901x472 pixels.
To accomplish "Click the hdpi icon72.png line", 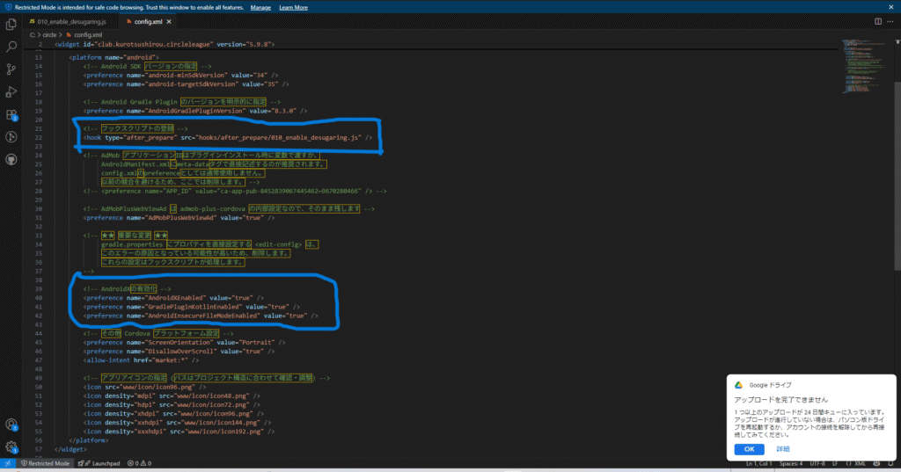I will (172, 405).
